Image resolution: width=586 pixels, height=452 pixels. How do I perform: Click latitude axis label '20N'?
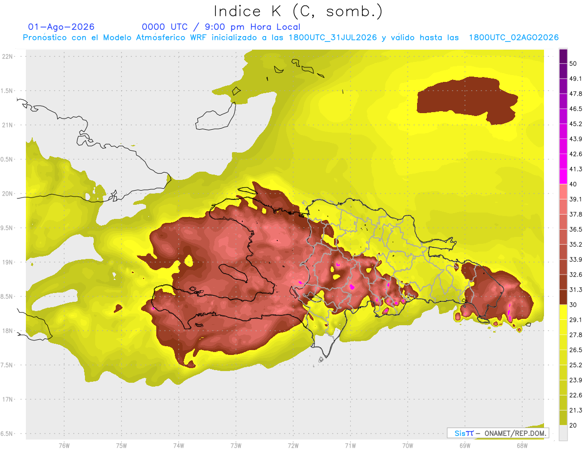pos(8,194)
